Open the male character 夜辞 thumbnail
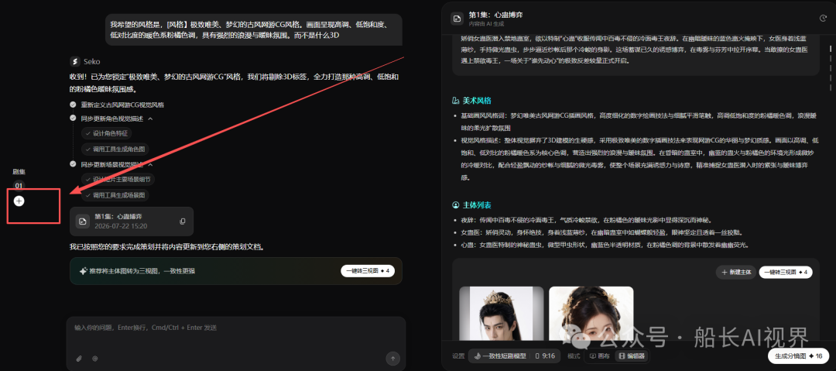 tap(501, 314)
